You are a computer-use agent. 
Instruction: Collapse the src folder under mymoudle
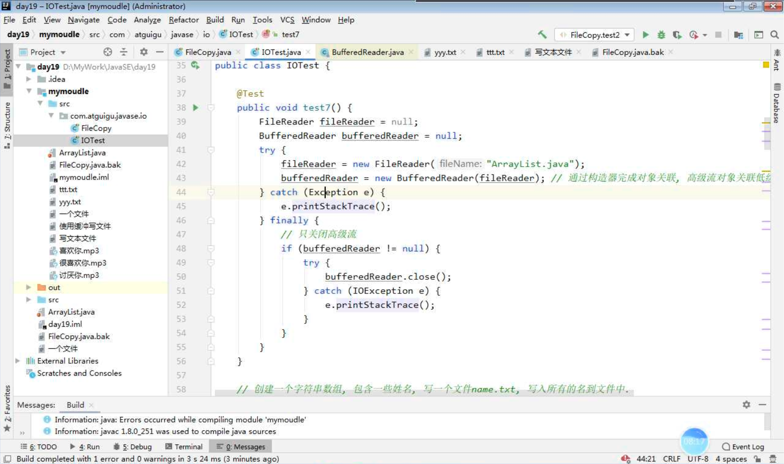[40, 103]
